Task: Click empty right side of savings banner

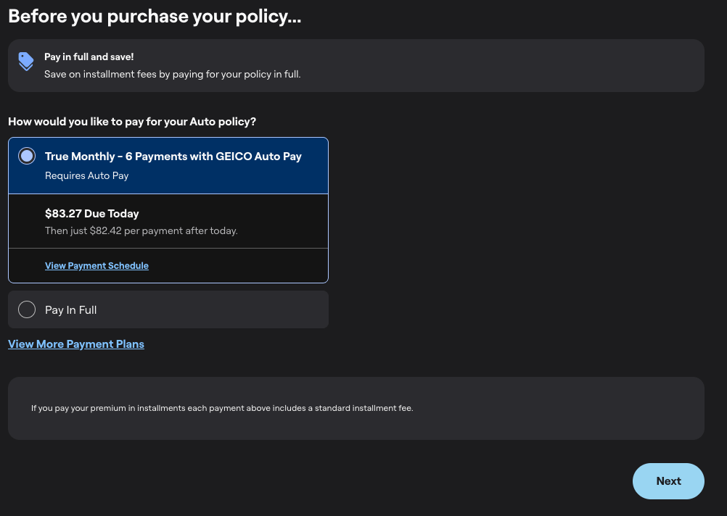Action: (544, 65)
